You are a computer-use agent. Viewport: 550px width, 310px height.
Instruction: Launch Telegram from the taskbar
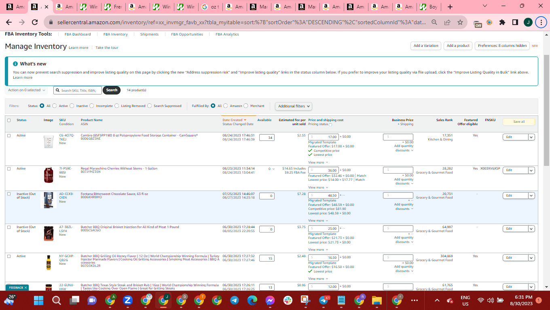tap(235, 300)
